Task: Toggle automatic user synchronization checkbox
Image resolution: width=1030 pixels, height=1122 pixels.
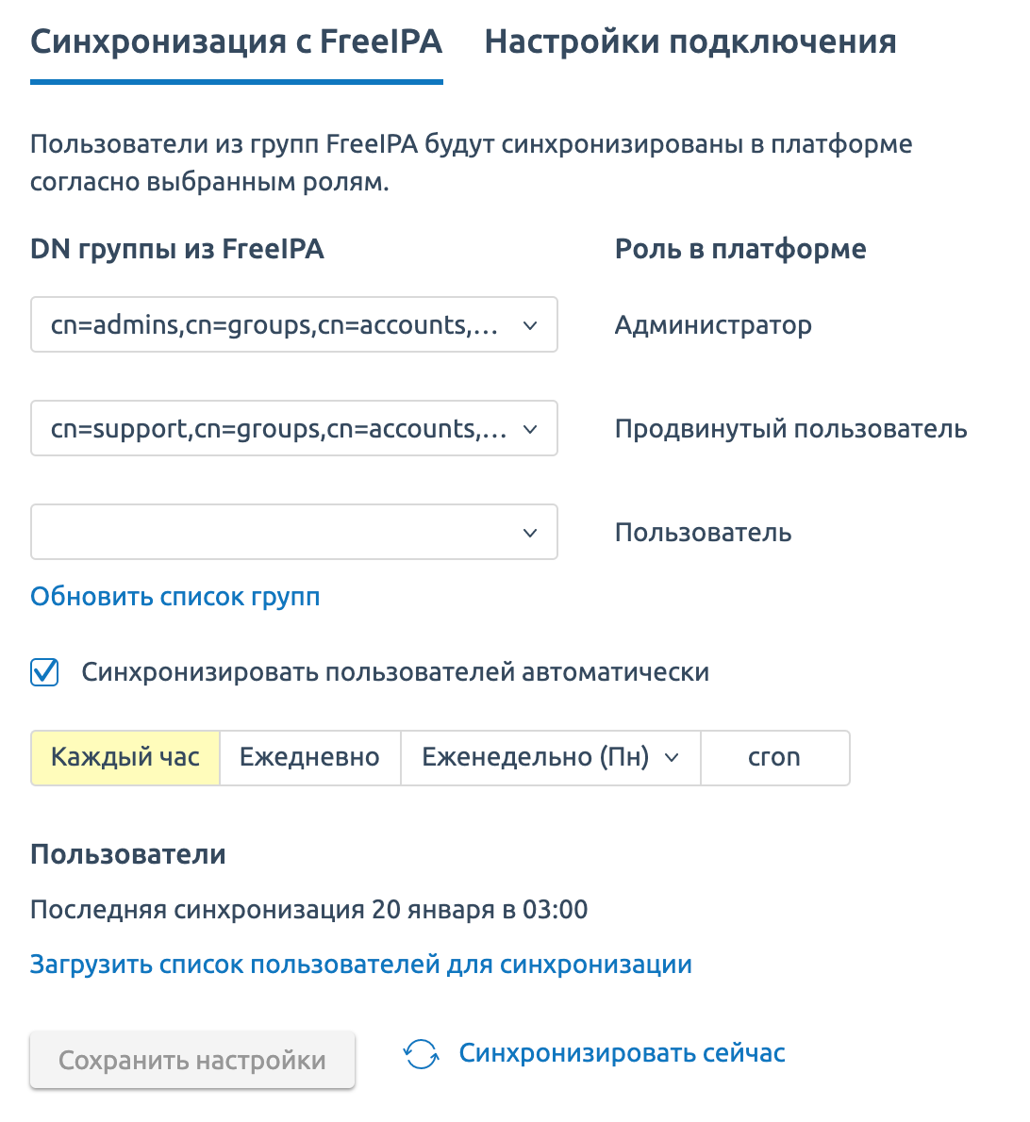Action: pos(44,672)
